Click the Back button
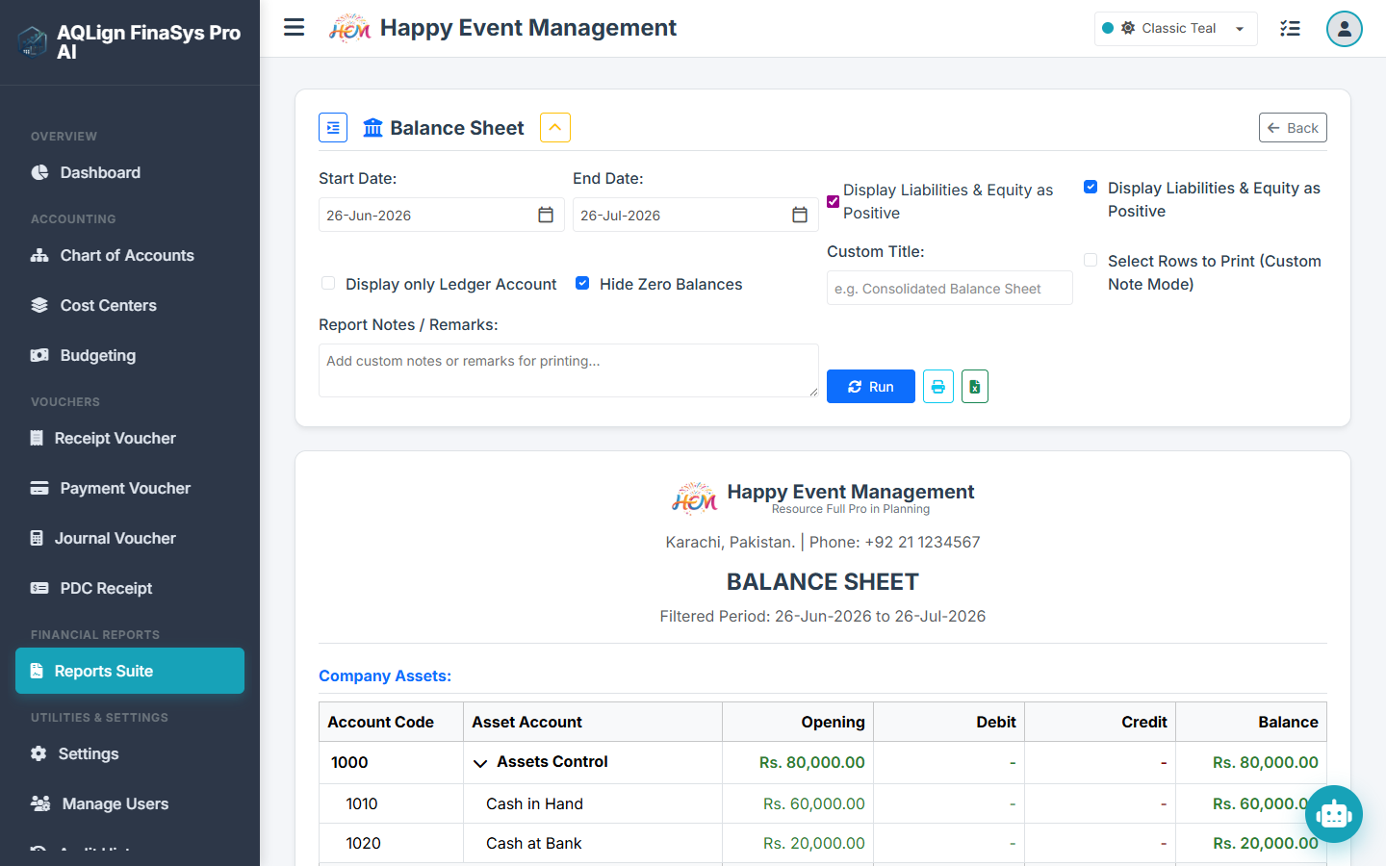 point(1293,128)
